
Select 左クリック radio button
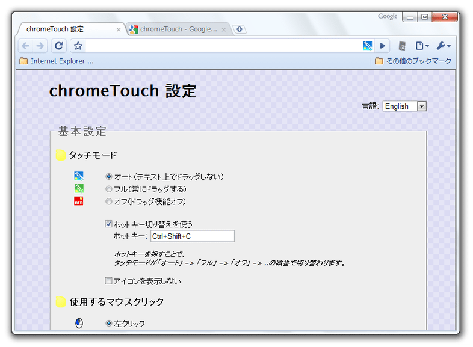pyautogui.click(x=108, y=323)
